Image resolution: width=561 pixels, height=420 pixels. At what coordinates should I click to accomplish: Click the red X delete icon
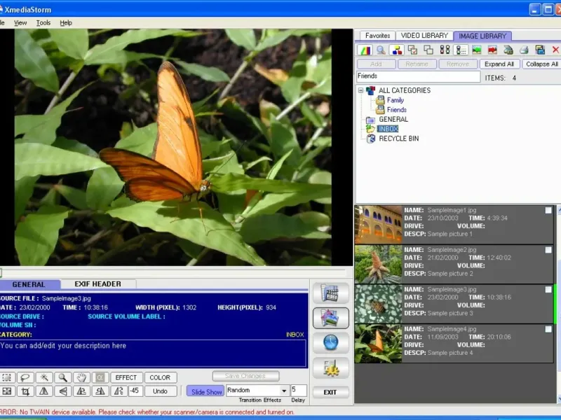[x=555, y=50]
